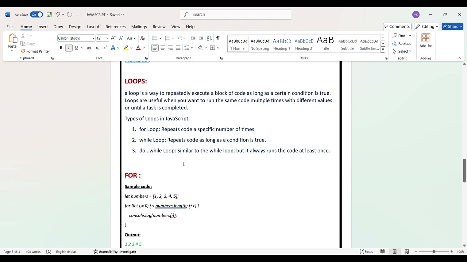Toggle Underline formatting
The width and height of the screenshot is (467, 262).
pyautogui.click(x=76, y=48)
